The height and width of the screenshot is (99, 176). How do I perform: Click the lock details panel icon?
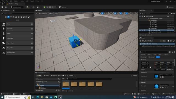(x=174, y=41)
